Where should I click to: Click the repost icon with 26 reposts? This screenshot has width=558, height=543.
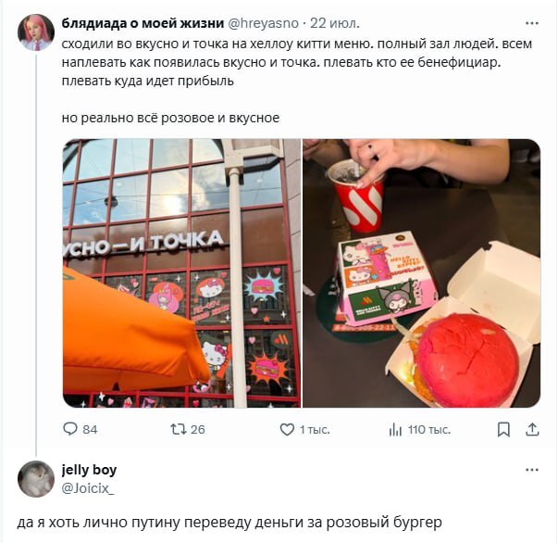point(178,429)
